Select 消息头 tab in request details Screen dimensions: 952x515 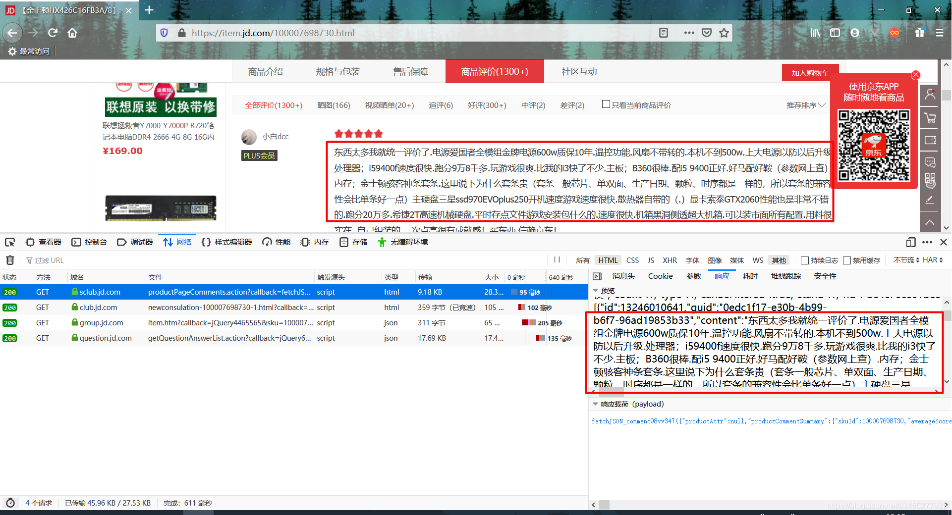coord(623,276)
